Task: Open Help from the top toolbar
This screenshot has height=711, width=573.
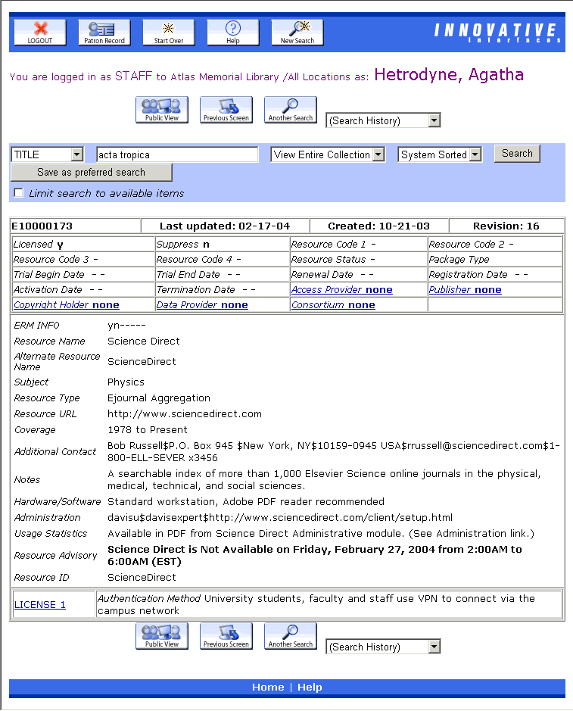Action: [233, 33]
